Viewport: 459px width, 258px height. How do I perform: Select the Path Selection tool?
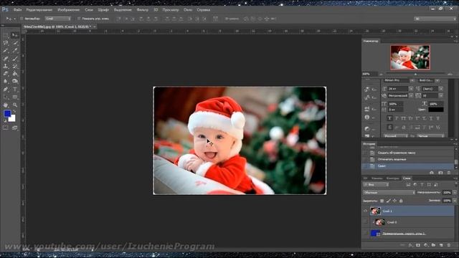tap(6, 97)
